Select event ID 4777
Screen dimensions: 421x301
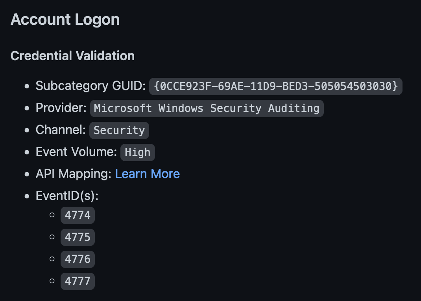tap(78, 281)
